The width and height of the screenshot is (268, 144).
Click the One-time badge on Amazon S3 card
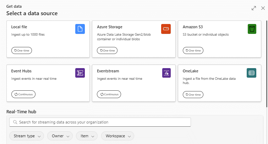pos(193,50)
